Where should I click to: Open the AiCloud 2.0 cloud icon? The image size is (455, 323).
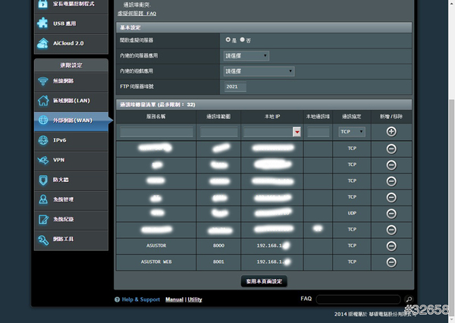[44, 43]
